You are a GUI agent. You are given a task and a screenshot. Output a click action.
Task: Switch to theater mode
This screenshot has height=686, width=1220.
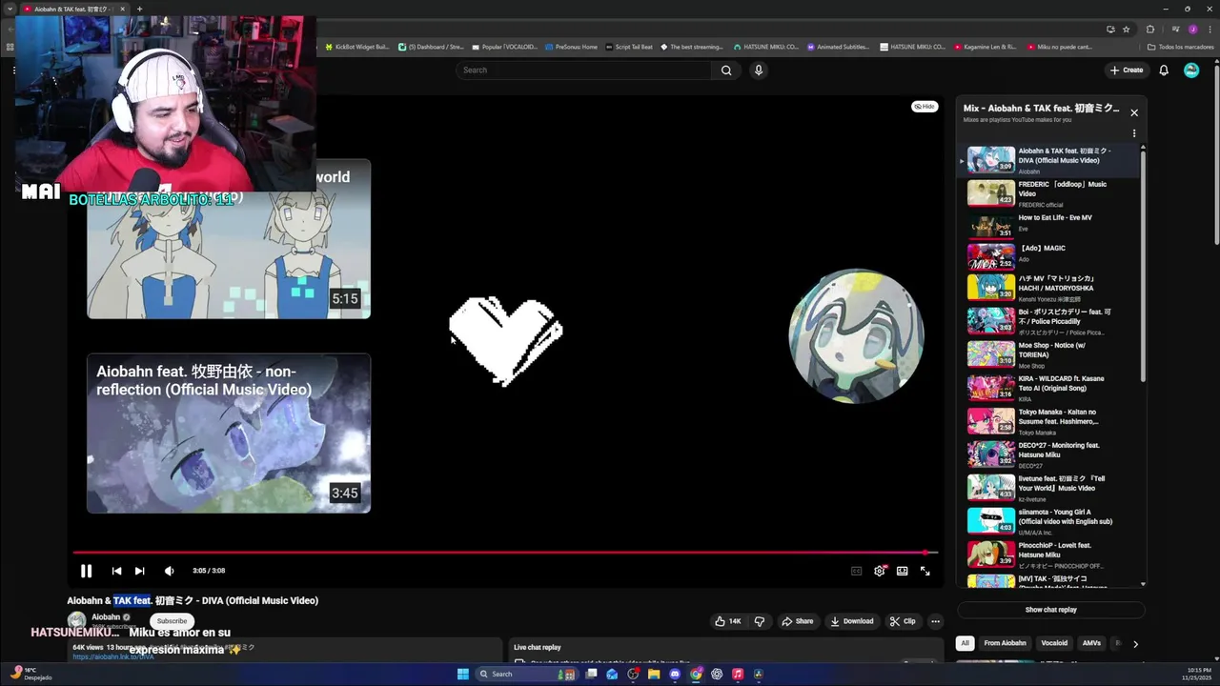click(x=902, y=571)
